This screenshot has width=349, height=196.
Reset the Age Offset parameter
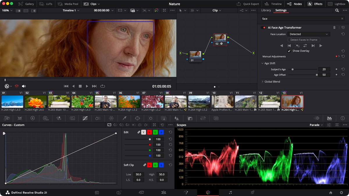click(x=343, y=75)
